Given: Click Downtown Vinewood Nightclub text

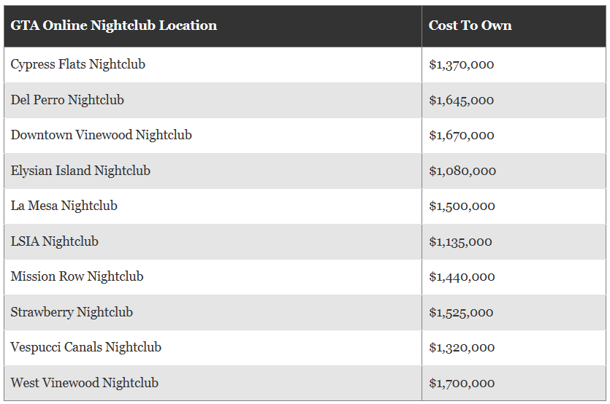Looking at the screenshot, I should (102, 135).
